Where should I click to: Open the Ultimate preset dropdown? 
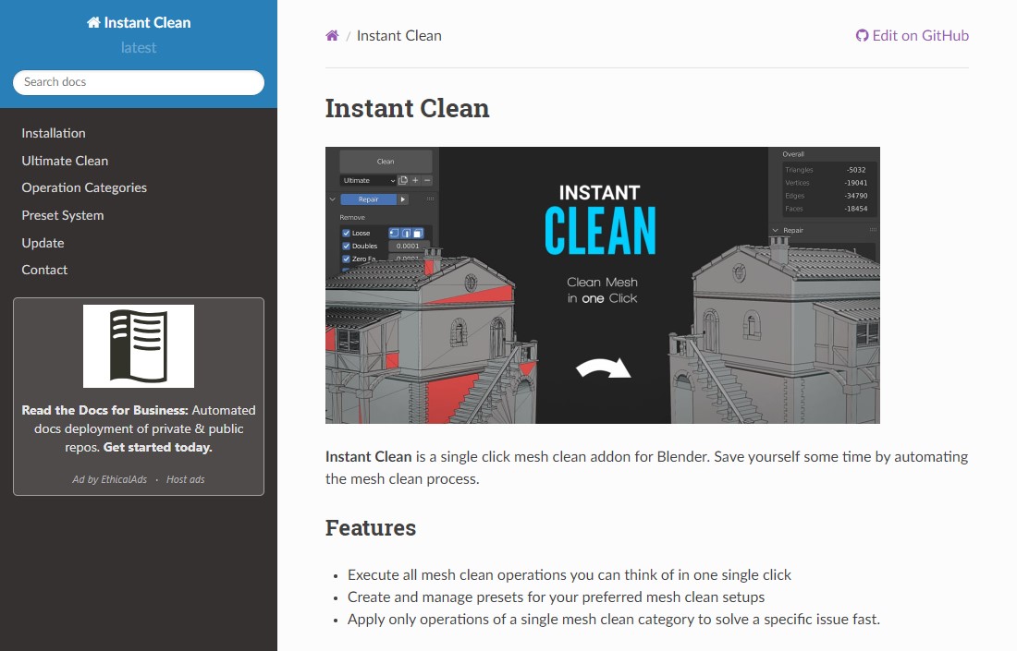click(x=367, y=180)
